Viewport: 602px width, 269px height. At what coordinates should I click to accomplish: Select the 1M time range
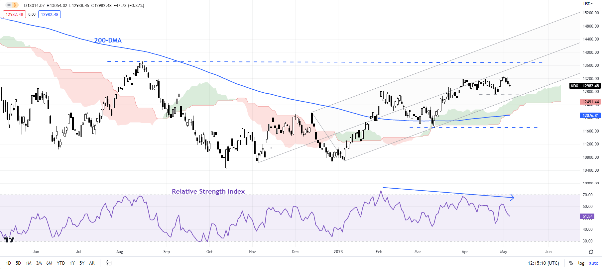(29, 263)
